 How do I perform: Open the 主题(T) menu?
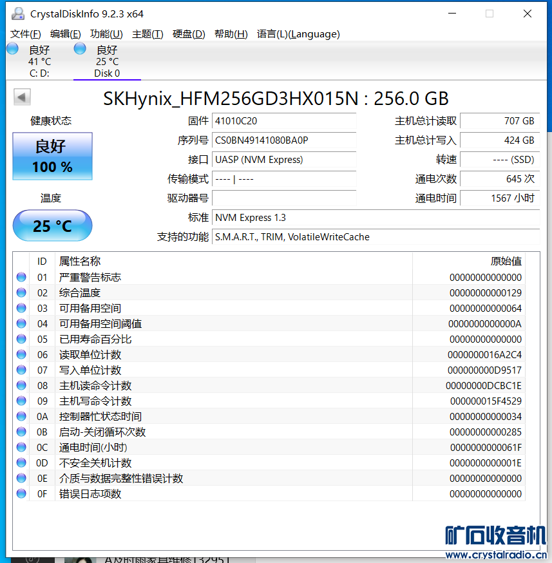[x=148, y=34]
